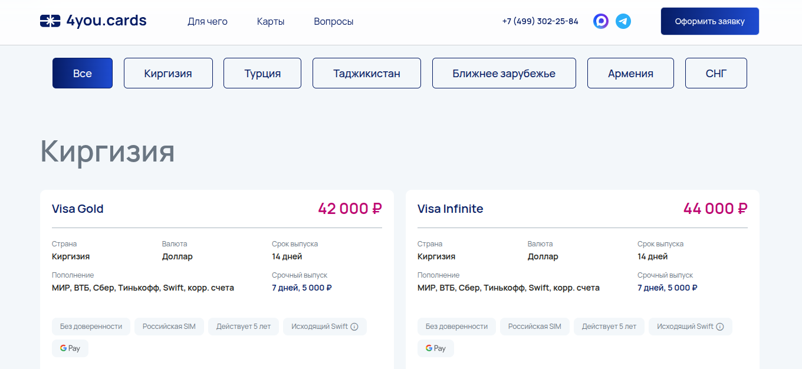The height and width of the screenshot is (369, 802).
Task: Click the Google Pay badge on Visa Infinite
Action: point(436,348)
